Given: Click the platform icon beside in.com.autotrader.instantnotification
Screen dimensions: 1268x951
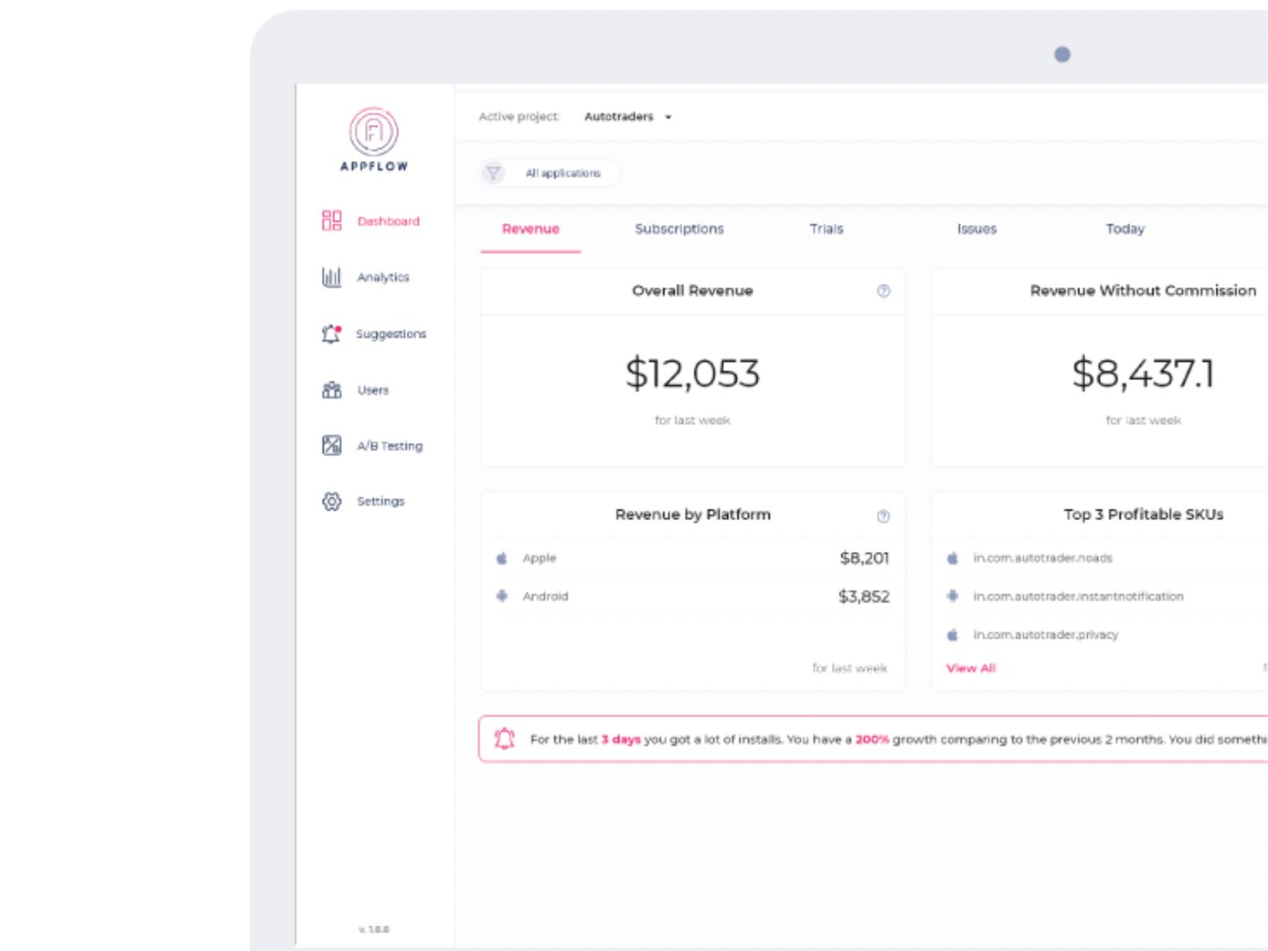Looking at the screenshot, I should (953, 596).
